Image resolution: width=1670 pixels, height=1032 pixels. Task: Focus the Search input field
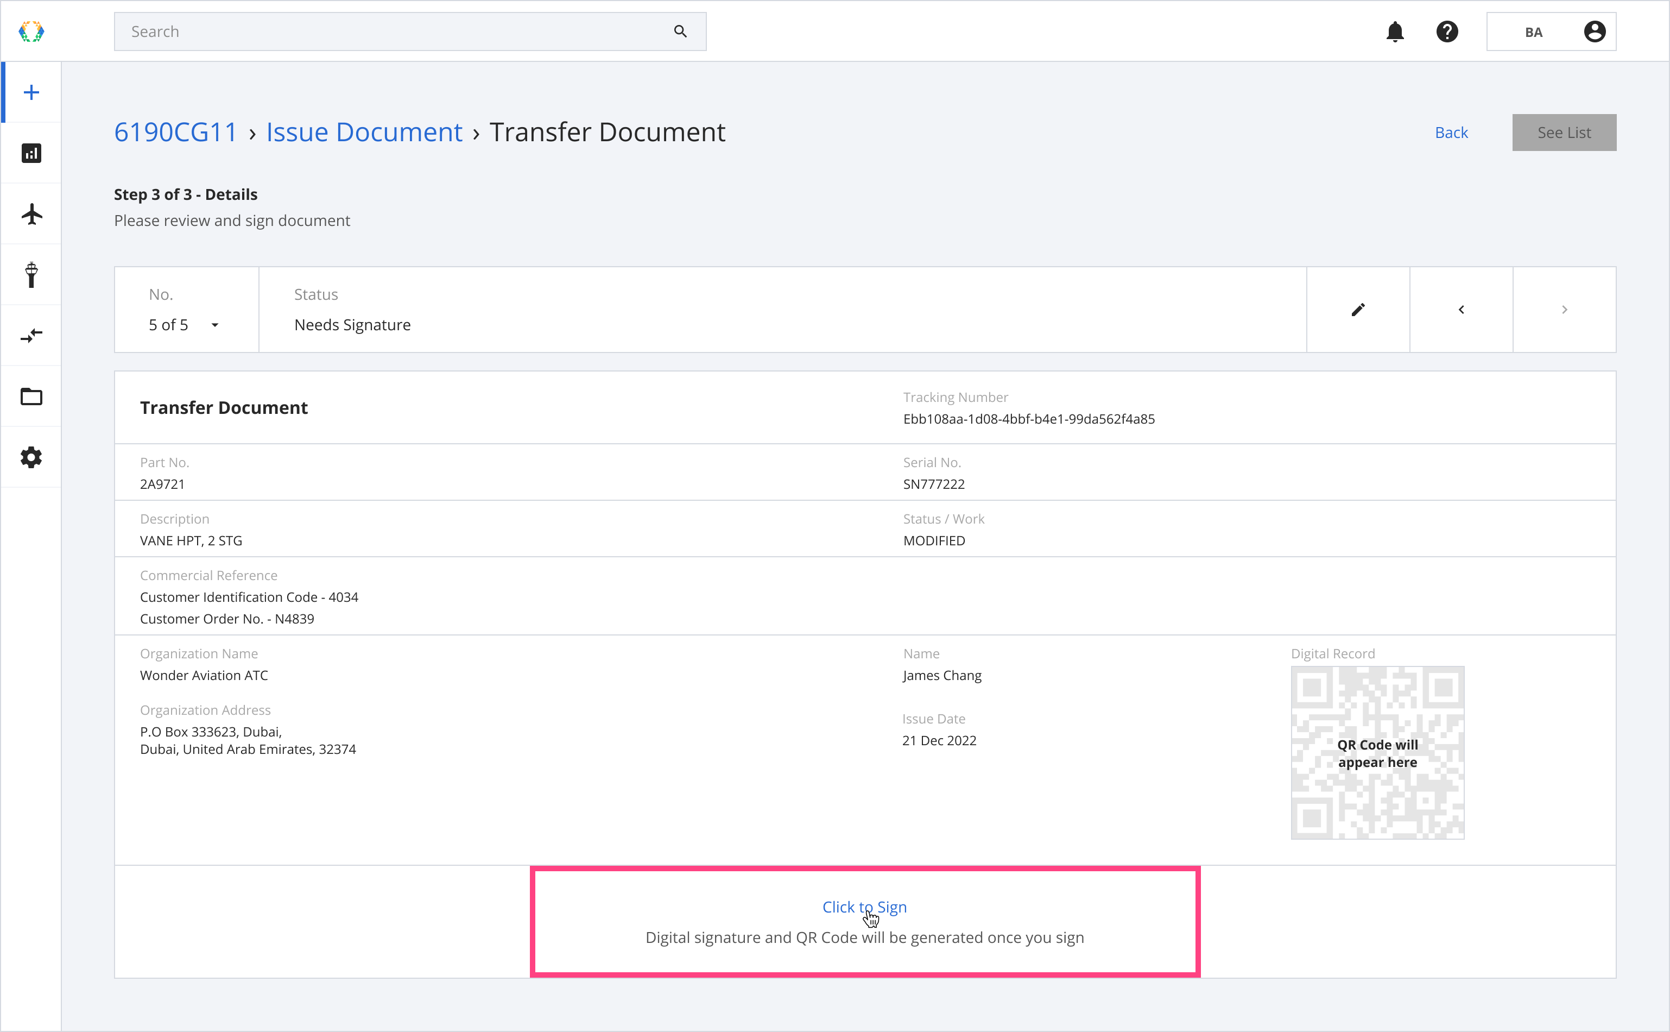[410, 32]
